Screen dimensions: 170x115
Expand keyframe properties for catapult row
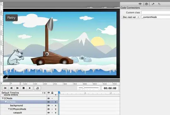[56, 113]
